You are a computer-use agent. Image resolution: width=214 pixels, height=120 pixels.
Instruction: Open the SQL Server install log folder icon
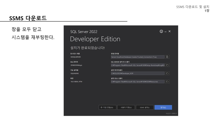167,65
